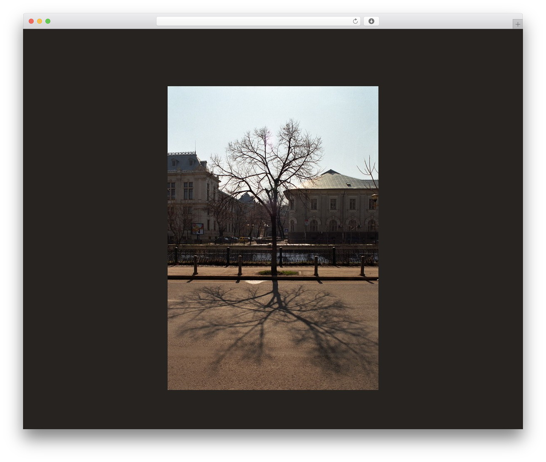Reload the page with the refresh icon
This screenshot has height=462, width=546.
point(355,21)
